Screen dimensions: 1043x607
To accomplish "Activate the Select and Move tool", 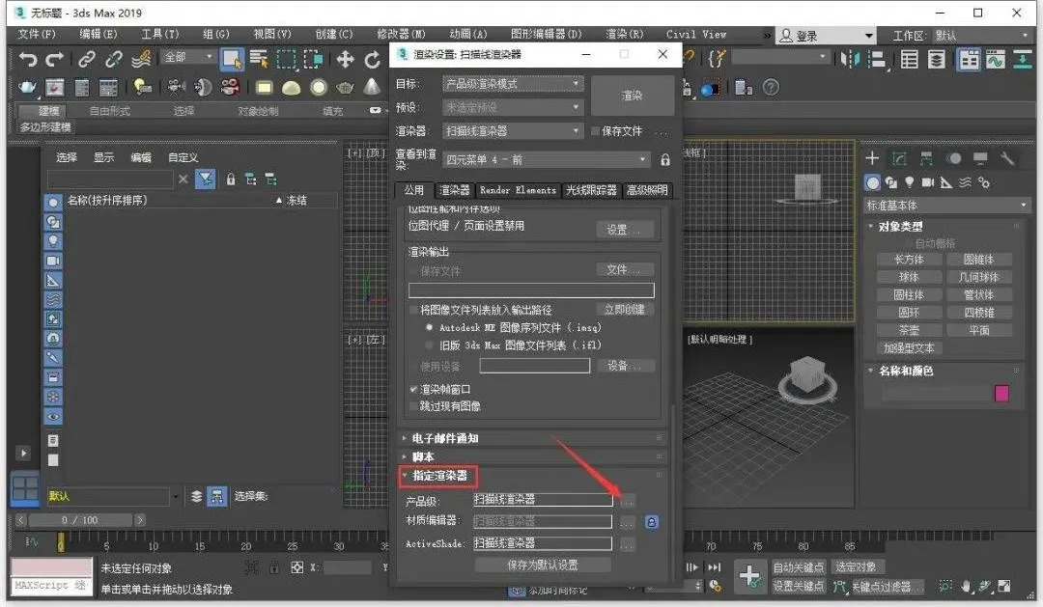I will point(345,59).
